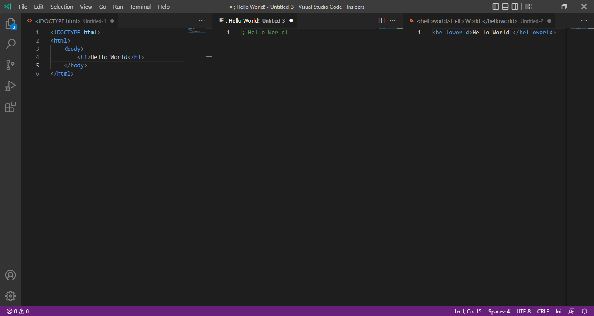The height and width of the screenshot is (316, 594).
Task: Open the Search view
Action: 10,44
